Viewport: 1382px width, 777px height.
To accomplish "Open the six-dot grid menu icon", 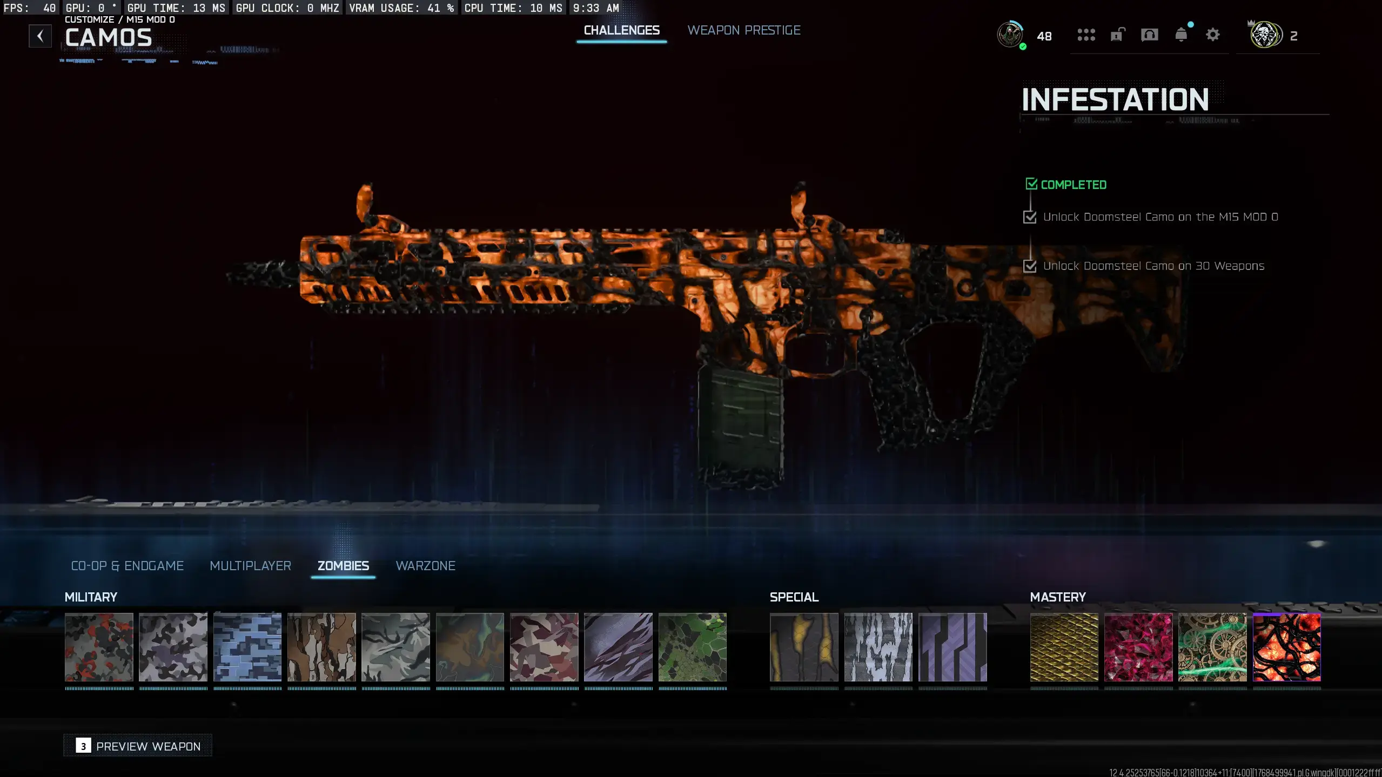I will (x=1086, y=35).
